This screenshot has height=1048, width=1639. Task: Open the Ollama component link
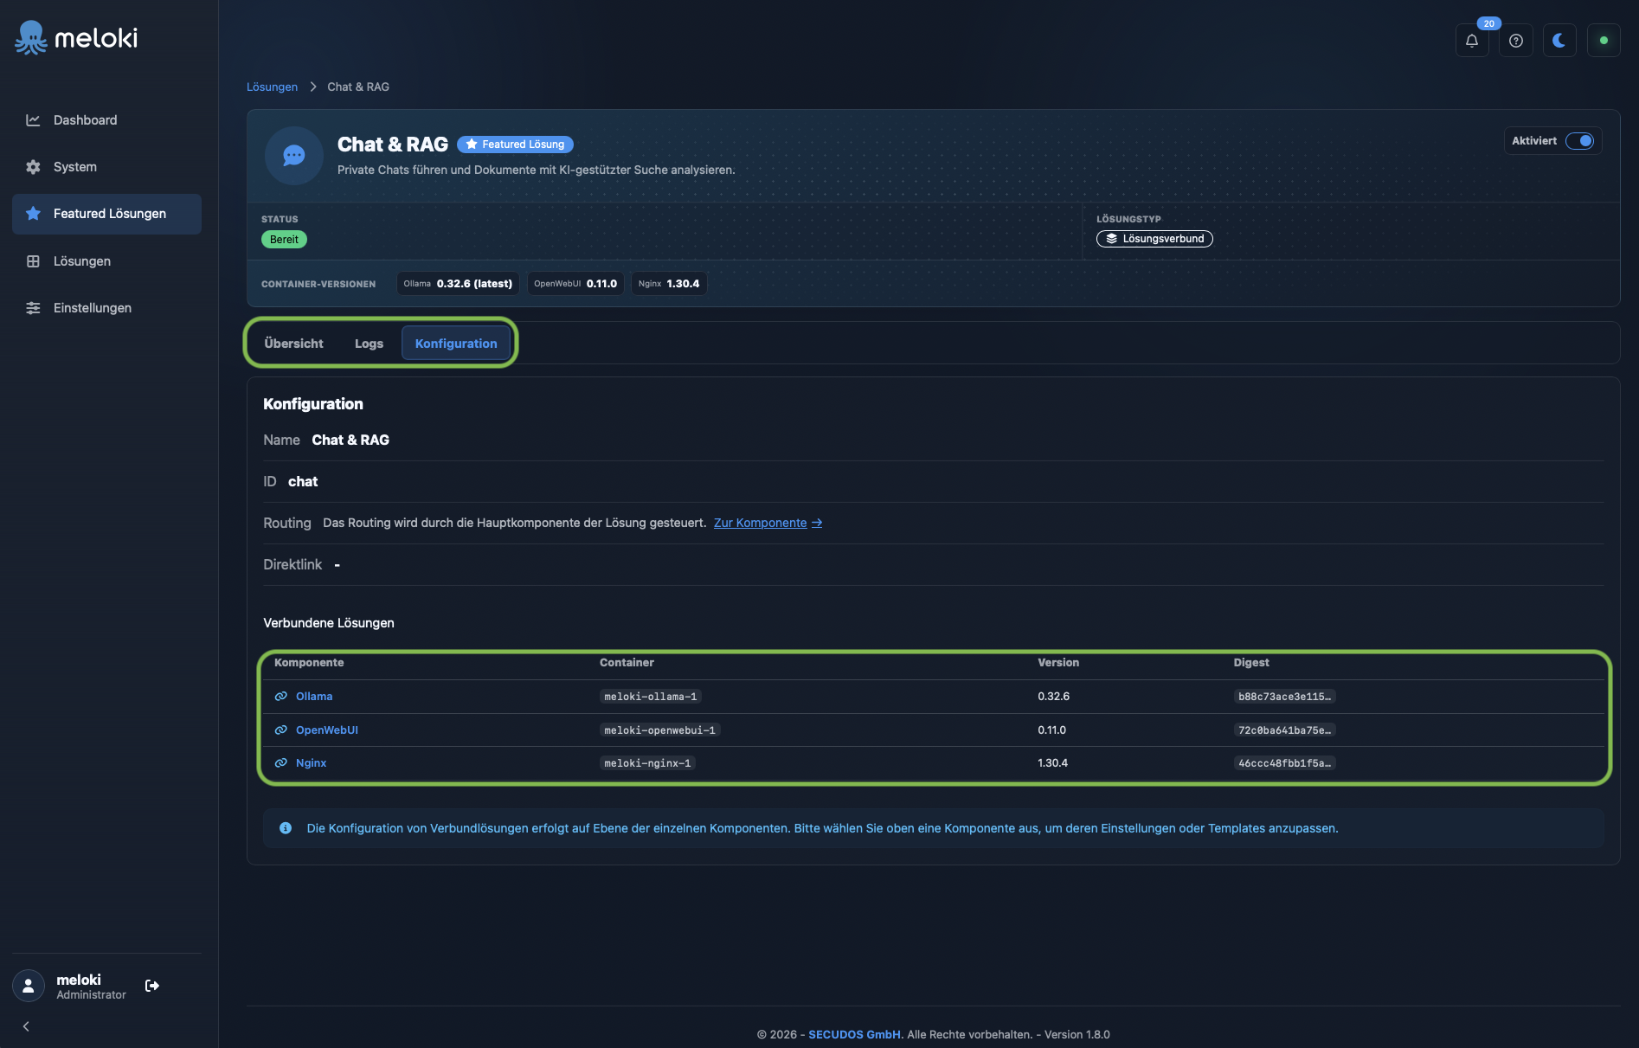click(314, 697)
